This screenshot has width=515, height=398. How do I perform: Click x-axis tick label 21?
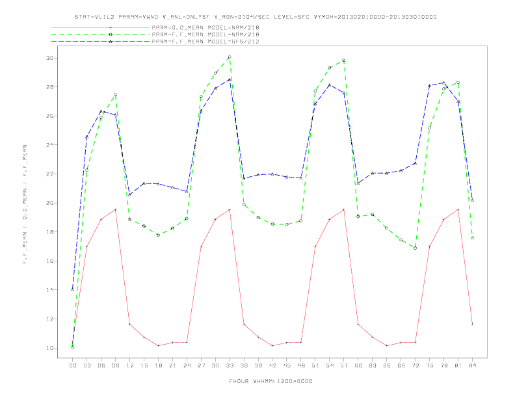tap(172, 365)
